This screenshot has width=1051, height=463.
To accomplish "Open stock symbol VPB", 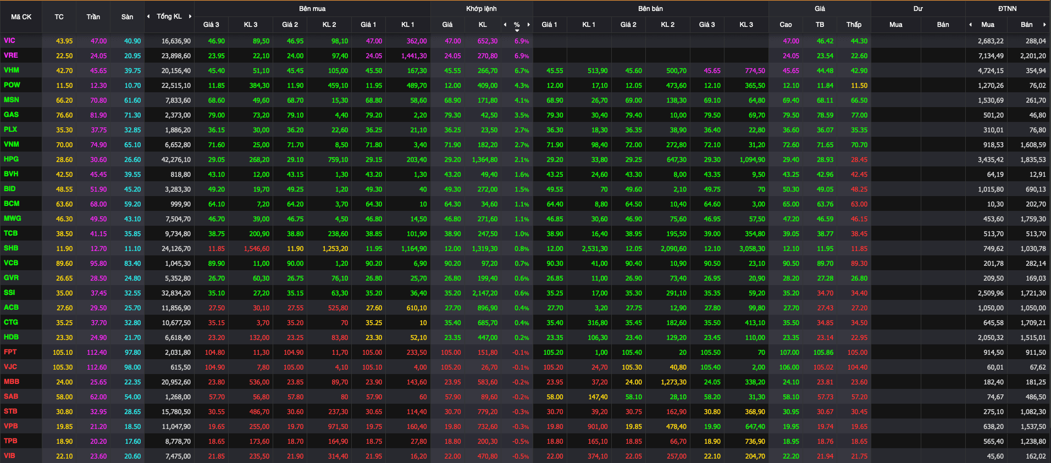I will (x=10, y=426).
